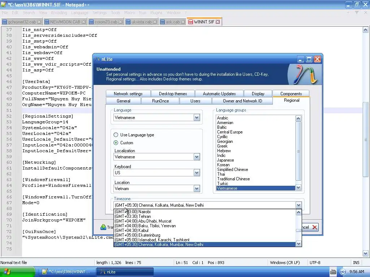Image resolution: width=370 pixels, height=277 pixels.
Task: Switch to the Owner and Network ID tab
Action: [242, 101]
